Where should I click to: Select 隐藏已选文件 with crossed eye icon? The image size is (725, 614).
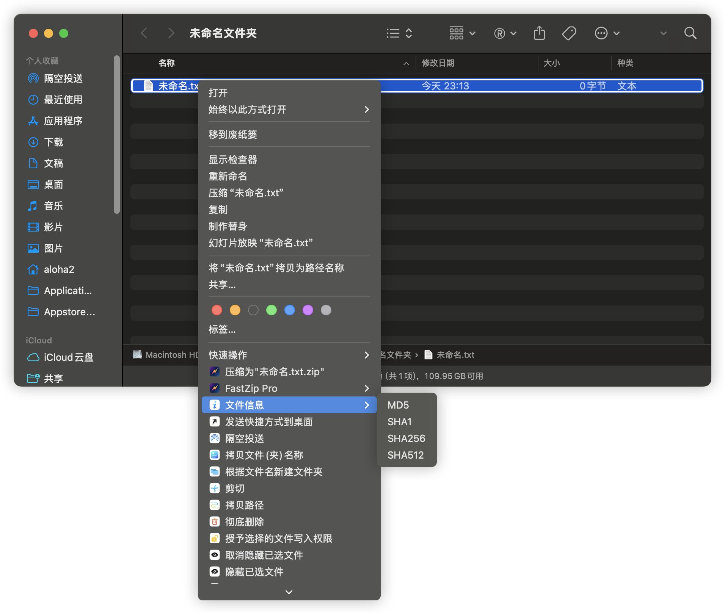coord(254,572)
